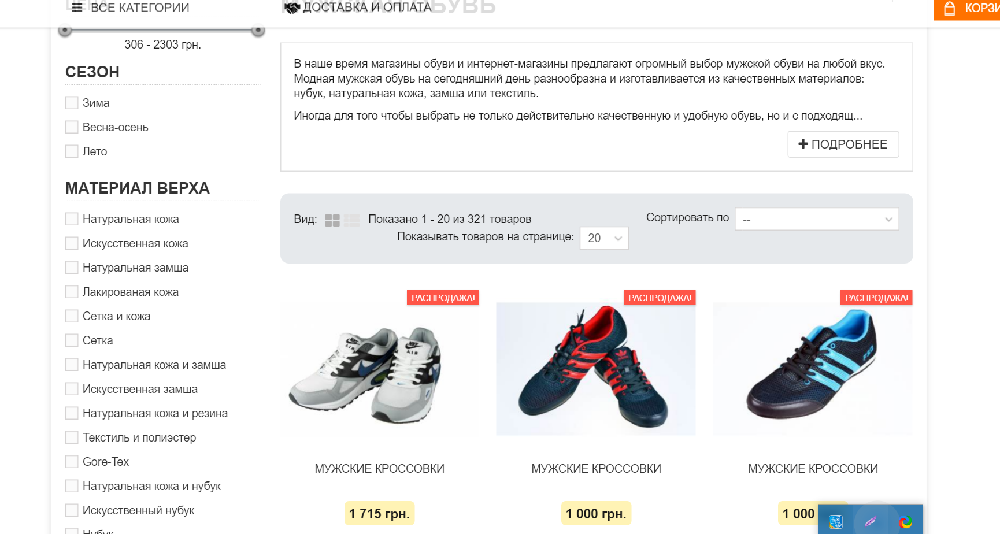Open the shopping cart bag icon
The width and height of the screenshot is (1000, 534).
(949, 9)
